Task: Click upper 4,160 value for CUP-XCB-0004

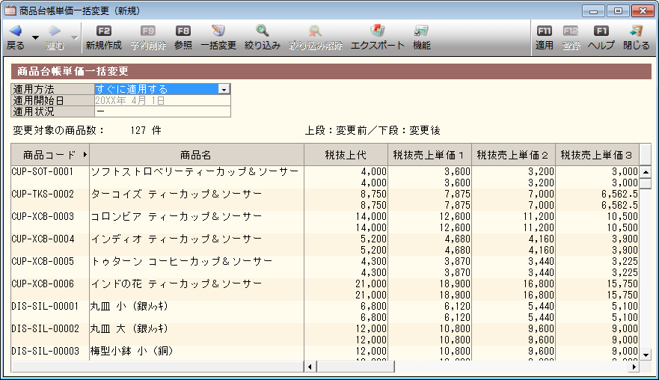Action: [x=542, y=239]
